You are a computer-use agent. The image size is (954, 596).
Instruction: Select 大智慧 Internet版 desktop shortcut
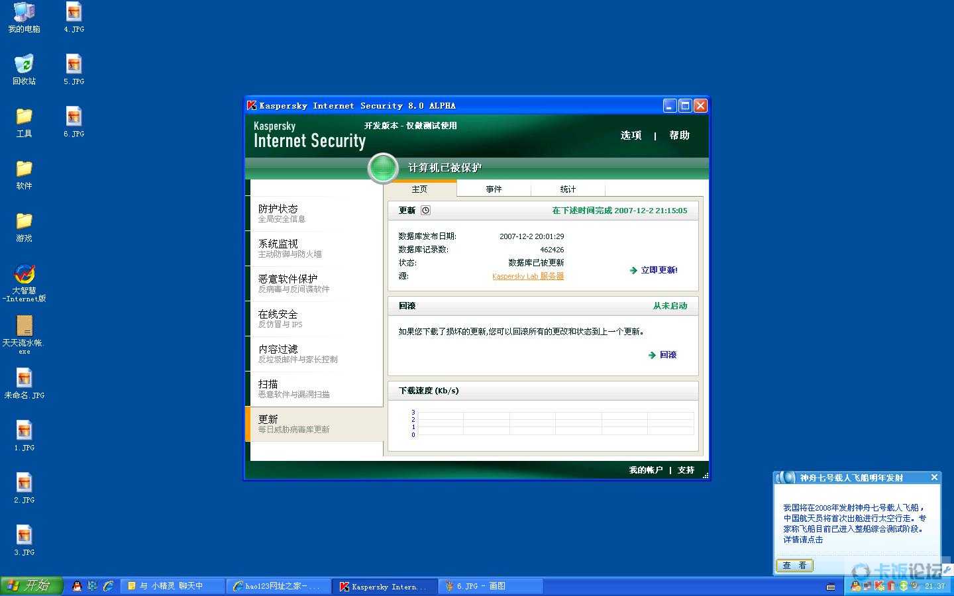[x=24, y=283]
